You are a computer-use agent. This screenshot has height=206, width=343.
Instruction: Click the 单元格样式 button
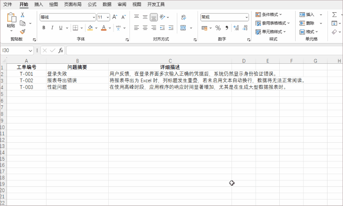tap(270, 31)
